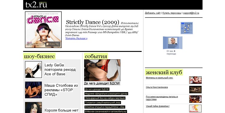
Task: Open the события section heading
Action: [96, 56]
